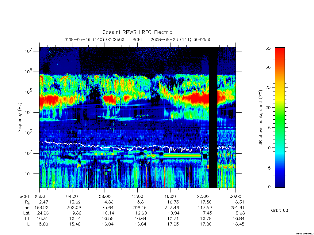Image resolution: width=314 pixels, height=235 pixels.
Task: Select local time value 10.55
Action: (108, 218)
